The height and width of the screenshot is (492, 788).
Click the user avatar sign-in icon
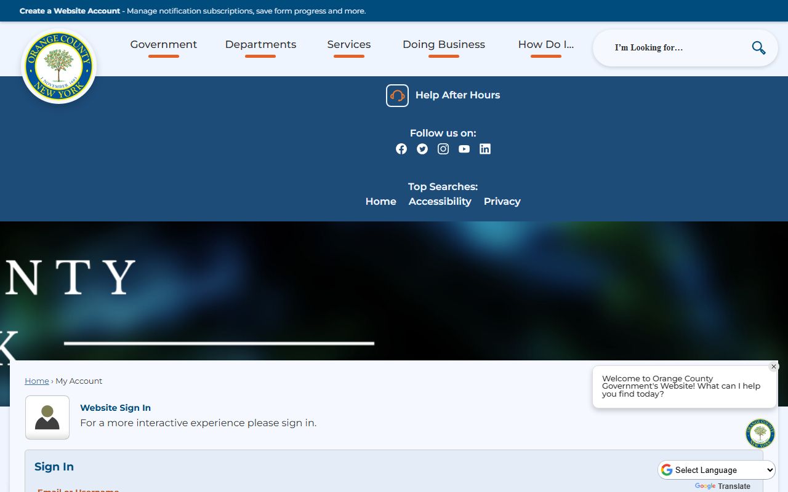coord(47,418)
